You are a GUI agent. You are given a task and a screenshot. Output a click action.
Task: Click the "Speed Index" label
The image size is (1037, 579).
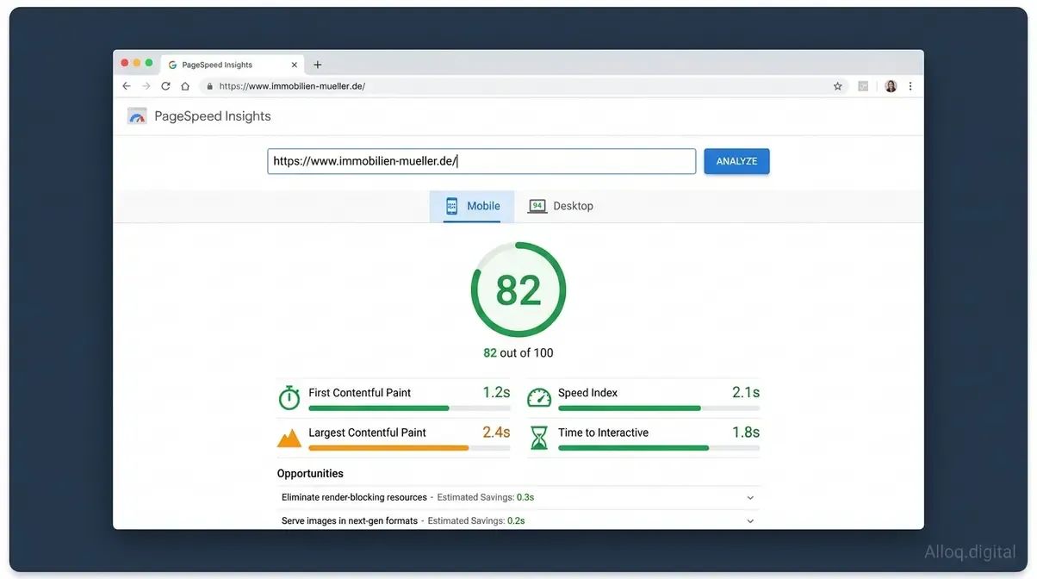588,393
